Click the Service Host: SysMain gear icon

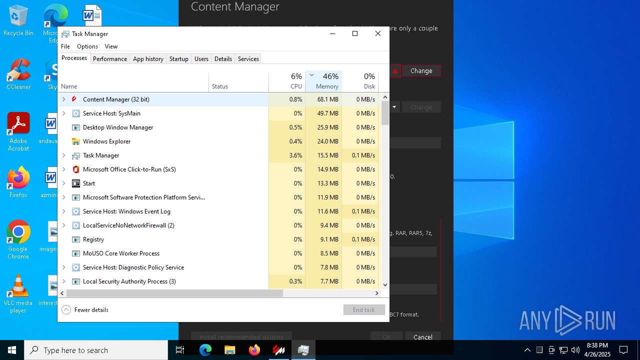tap(75, 113)
